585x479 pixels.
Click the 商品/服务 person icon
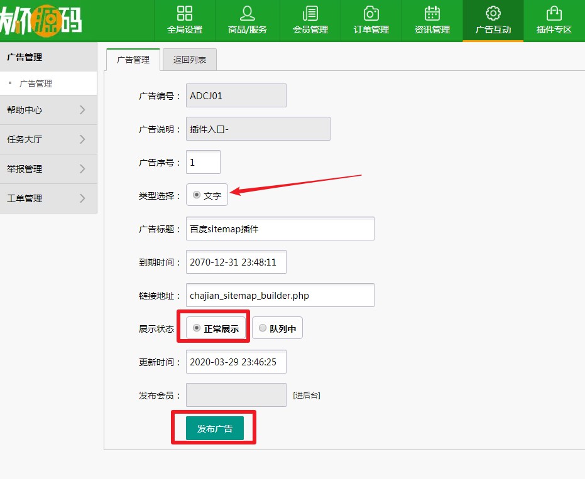point(248,14)
